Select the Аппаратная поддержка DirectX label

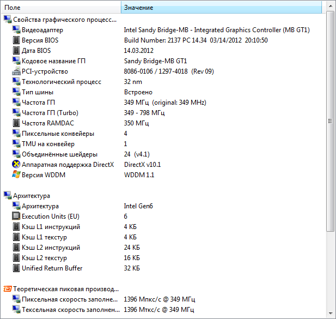pyautogui.click(x=68, y=164)
